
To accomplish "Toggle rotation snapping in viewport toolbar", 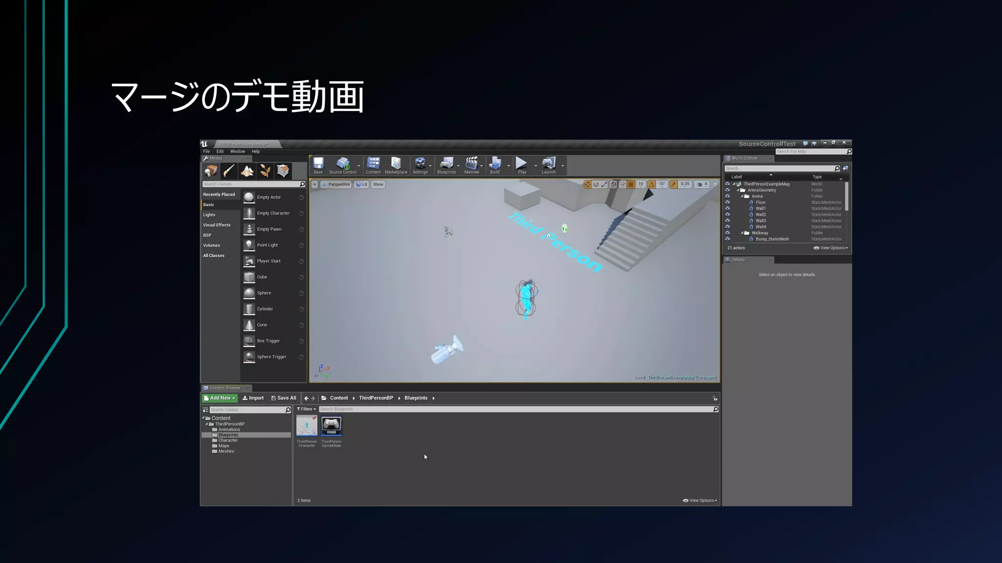I will [x=652, y=184].
